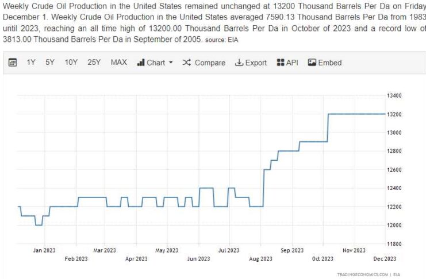Screen dimensions: 426x279
Task: Click the 12000 low point on the line
Action: (x=39, y=224)
